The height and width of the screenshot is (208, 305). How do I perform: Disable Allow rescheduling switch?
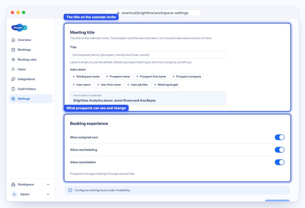[279, 150]
